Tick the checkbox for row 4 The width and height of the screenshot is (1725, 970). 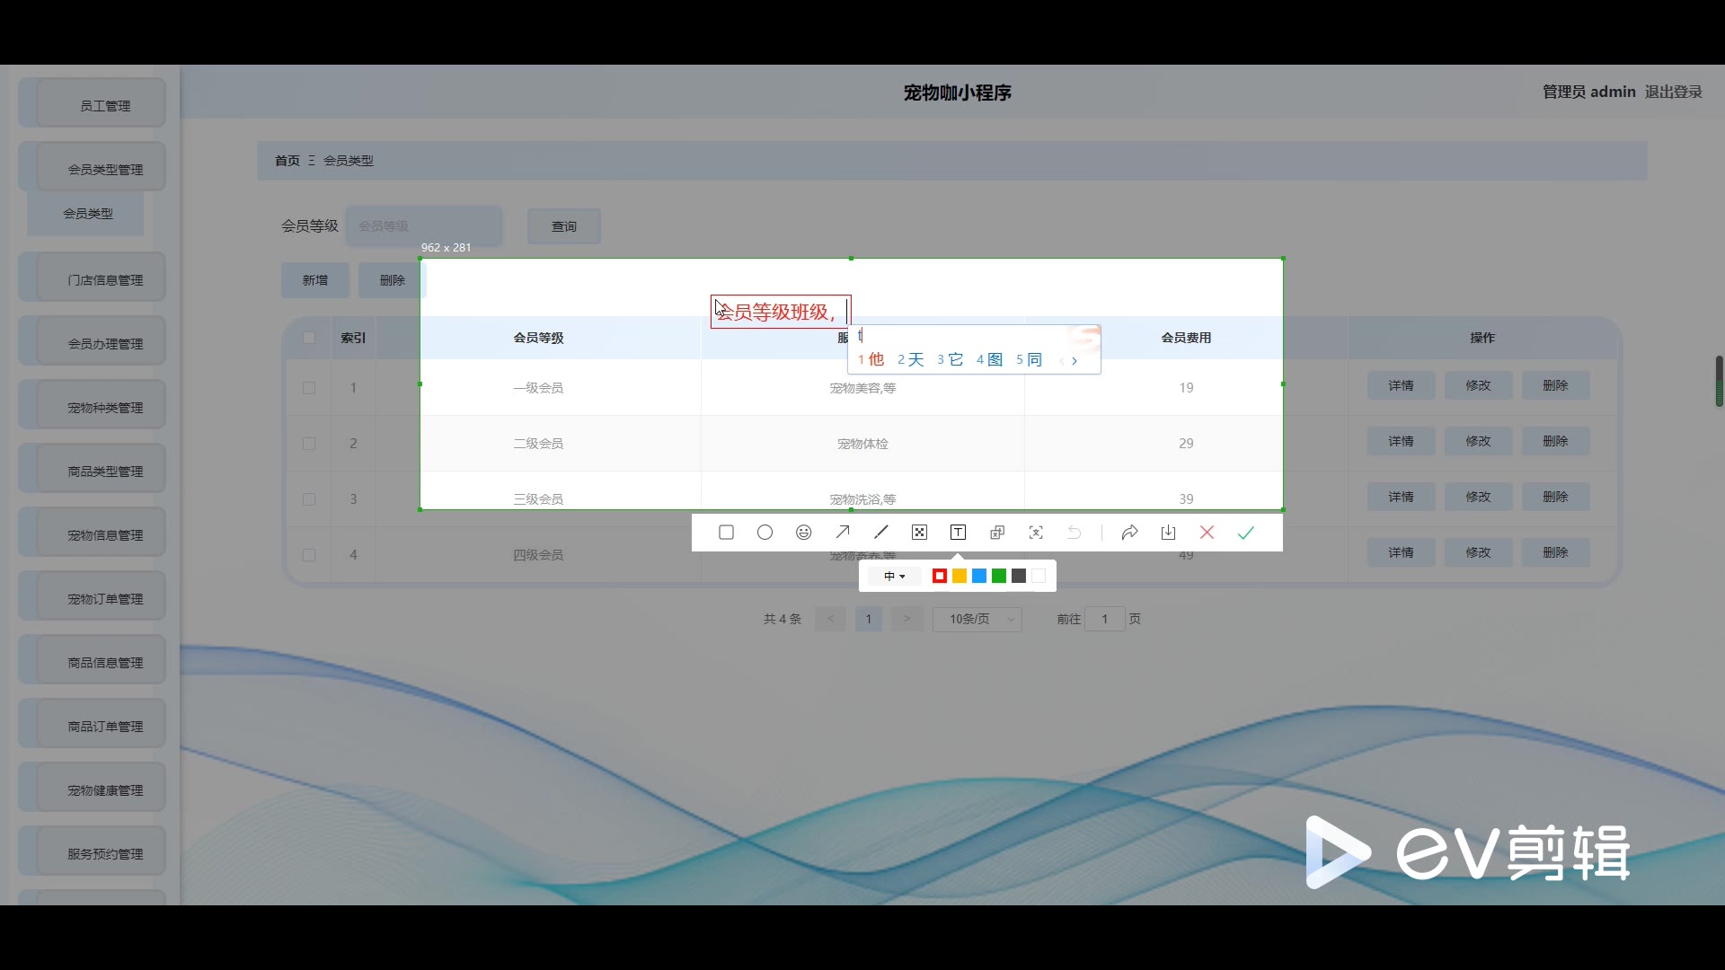point(309,555)
